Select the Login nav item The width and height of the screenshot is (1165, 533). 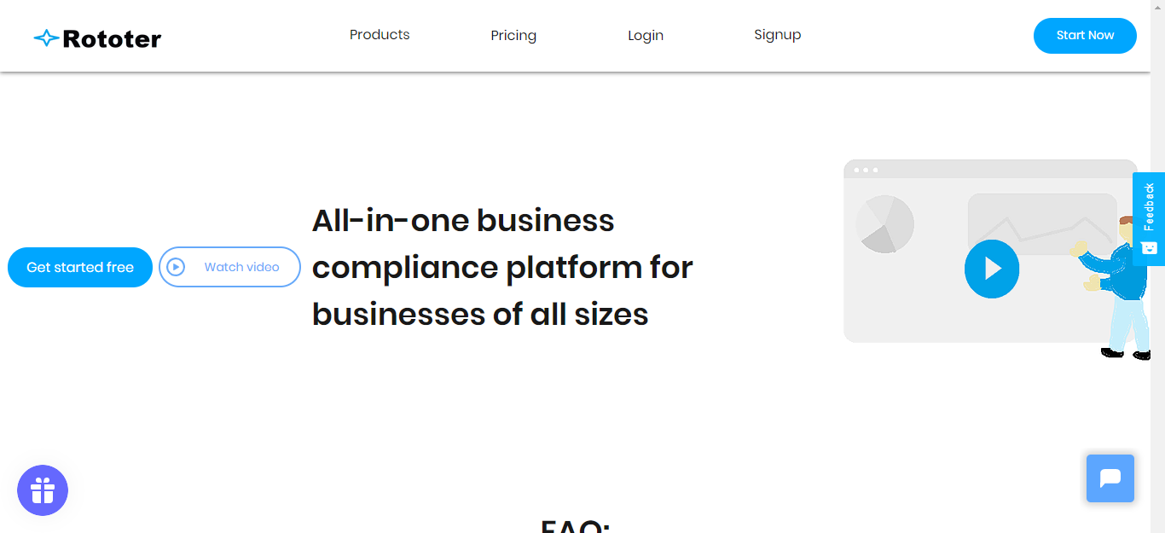[x=645, y=35]
